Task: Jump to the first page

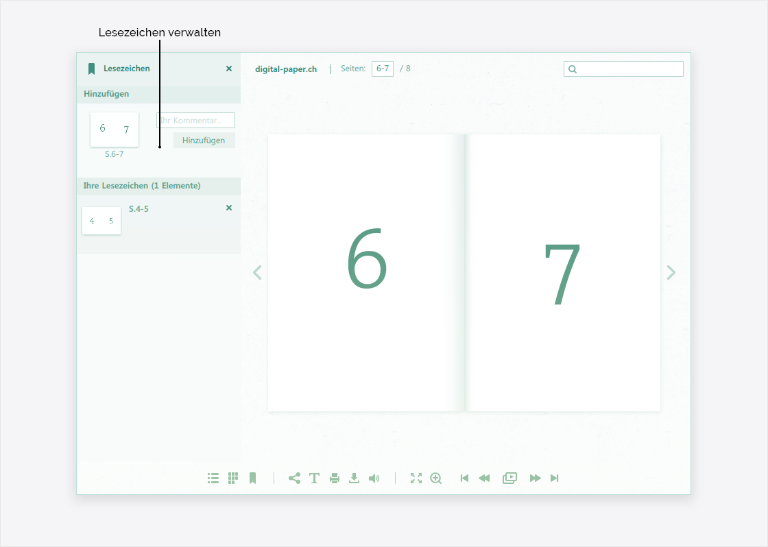Action: click(464, 478)
